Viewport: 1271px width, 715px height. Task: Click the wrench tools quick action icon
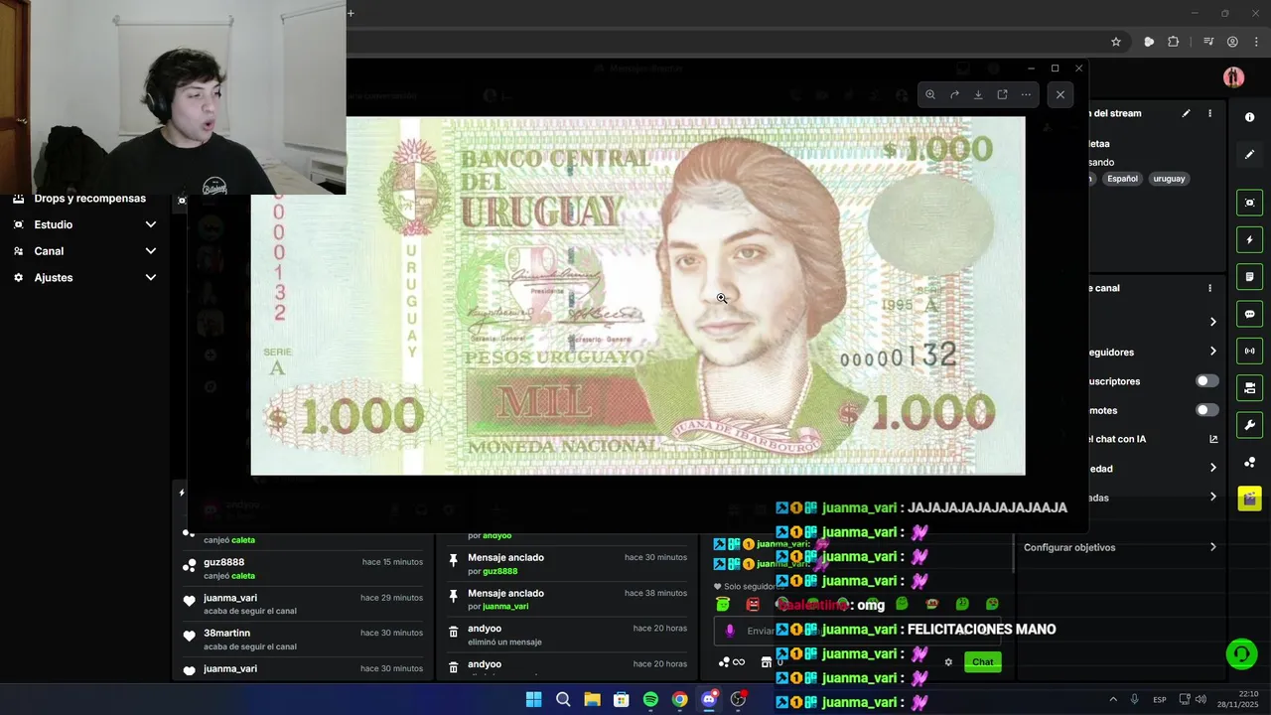tap(1249, 425)
